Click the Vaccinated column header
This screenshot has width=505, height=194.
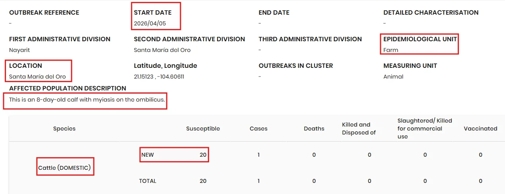[480, 129]
